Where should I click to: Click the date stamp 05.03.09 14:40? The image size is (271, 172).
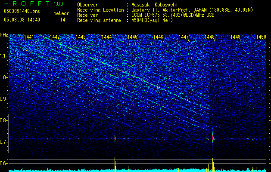coord(22,20)
